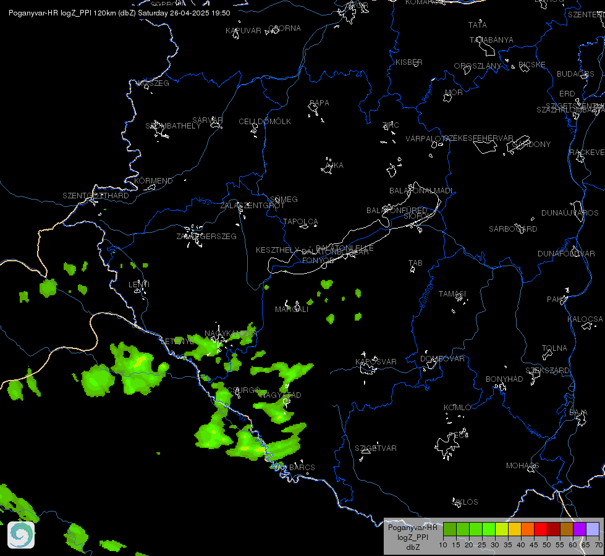Click the KALOCSA city label
Image resolution: width=605 pixels, height=556 pixels.
tap(585, 319)
